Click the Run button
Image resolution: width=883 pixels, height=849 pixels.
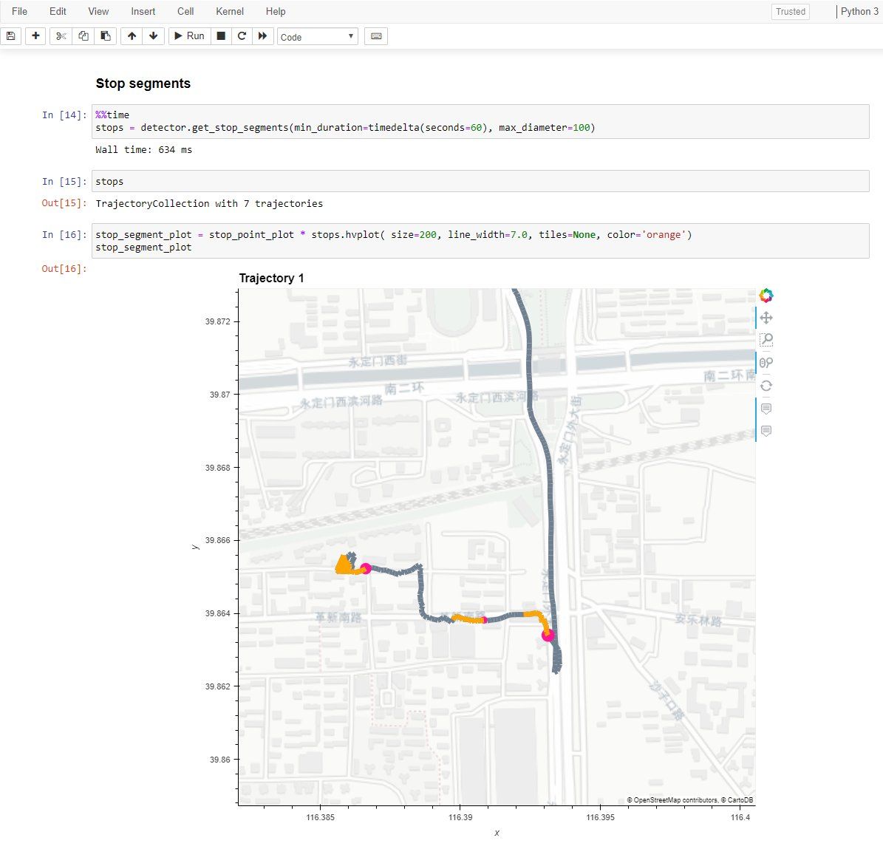tap(189, 36)
